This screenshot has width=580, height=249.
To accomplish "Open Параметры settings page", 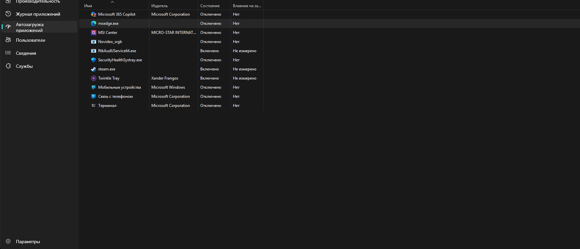I will click(x=39, y=242).
